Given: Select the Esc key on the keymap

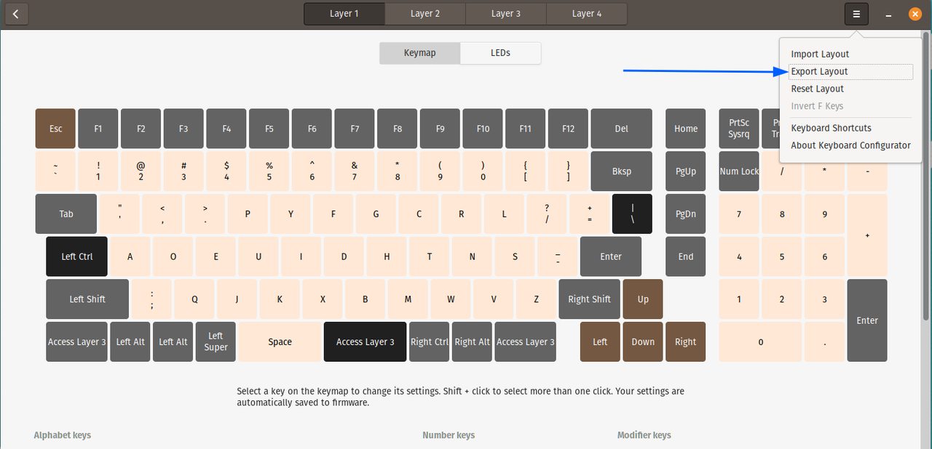Looking at the screenshot, I should [x=55, y=128].
